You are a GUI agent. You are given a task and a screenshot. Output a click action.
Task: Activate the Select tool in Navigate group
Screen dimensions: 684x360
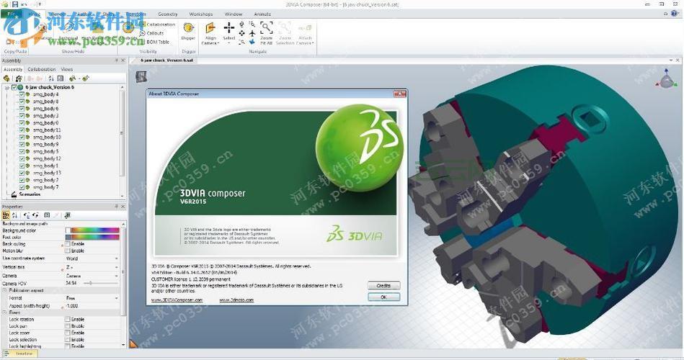[229, 29]
